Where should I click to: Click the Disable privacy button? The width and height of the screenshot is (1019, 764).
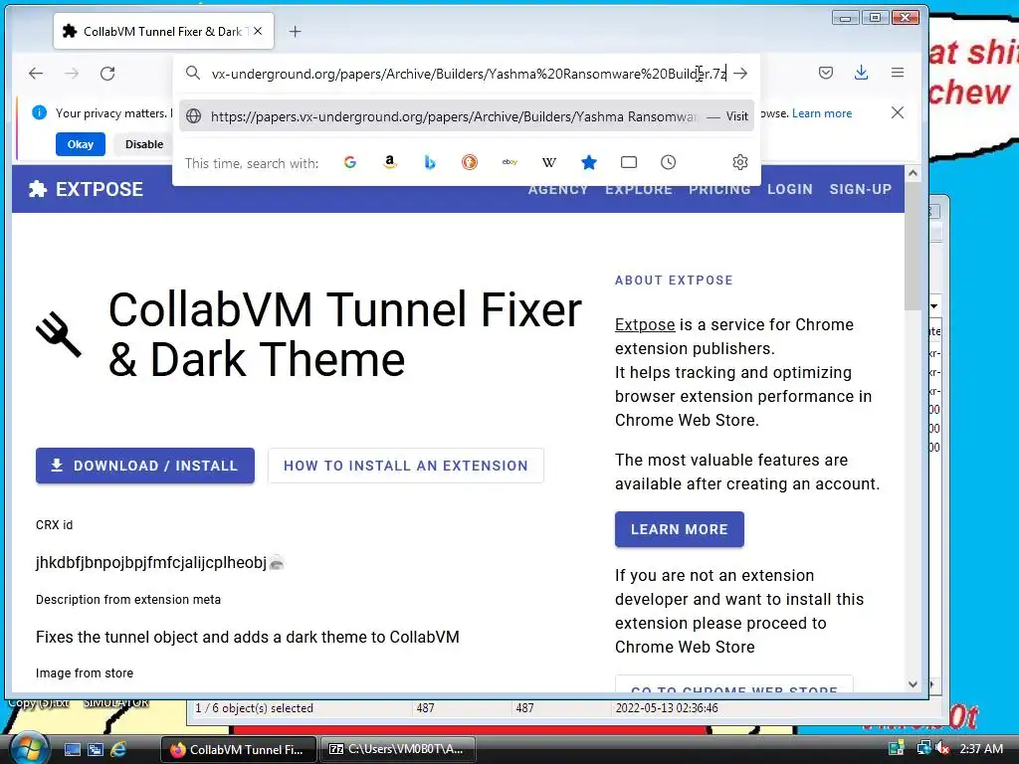[144, 144]
